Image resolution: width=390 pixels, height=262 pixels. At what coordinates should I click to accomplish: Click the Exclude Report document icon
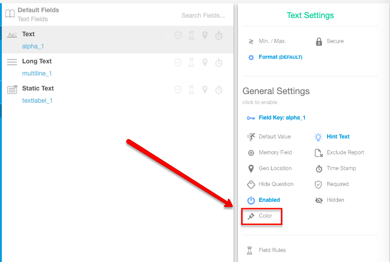319,152
